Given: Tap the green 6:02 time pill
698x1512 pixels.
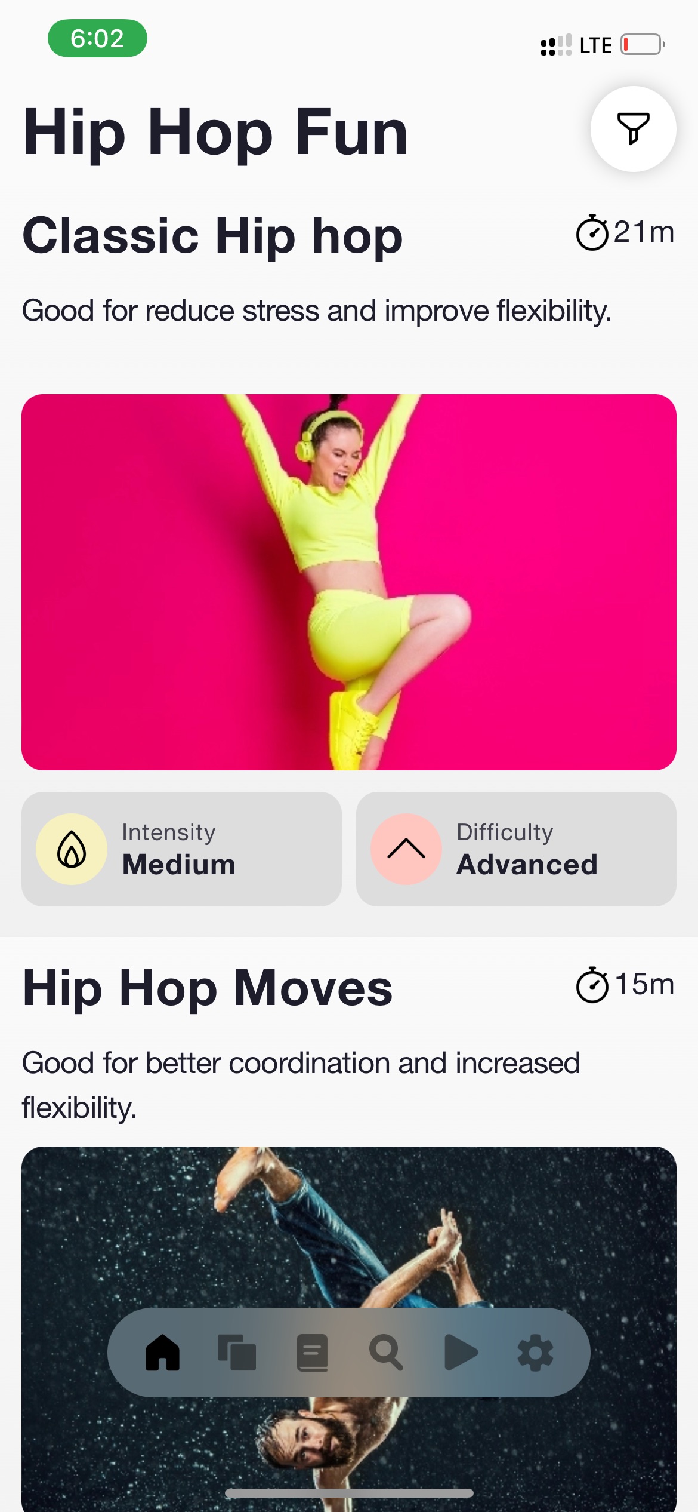Looking at the screenshot, I should [97, 38].
